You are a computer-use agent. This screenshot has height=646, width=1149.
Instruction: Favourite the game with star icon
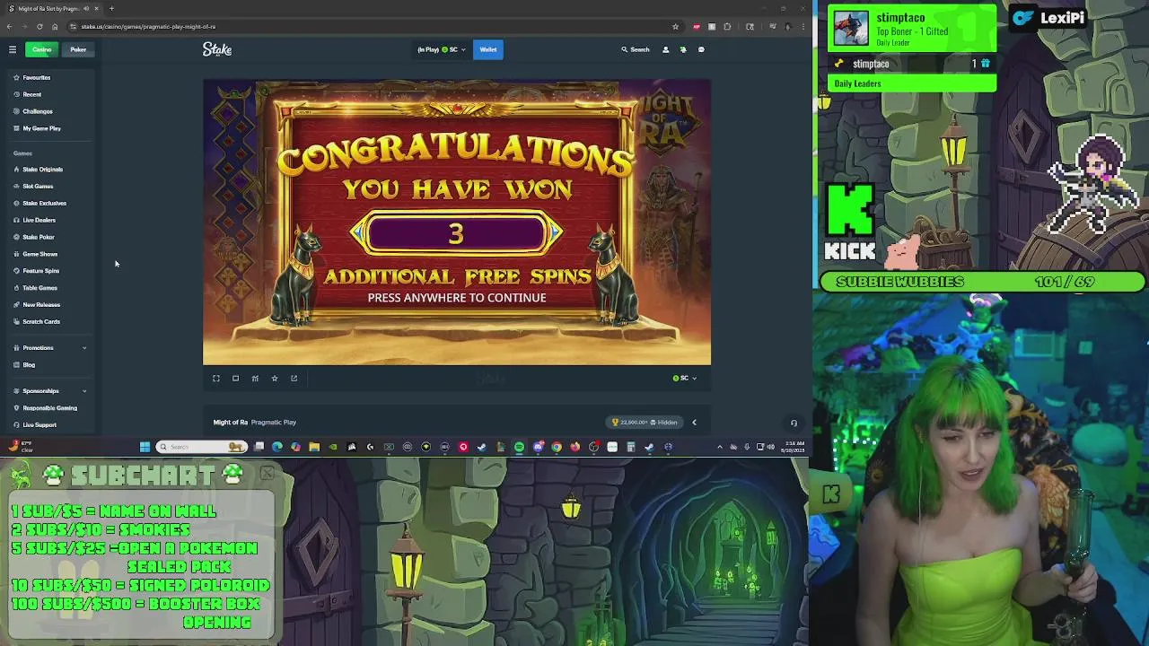pos(275,378)
